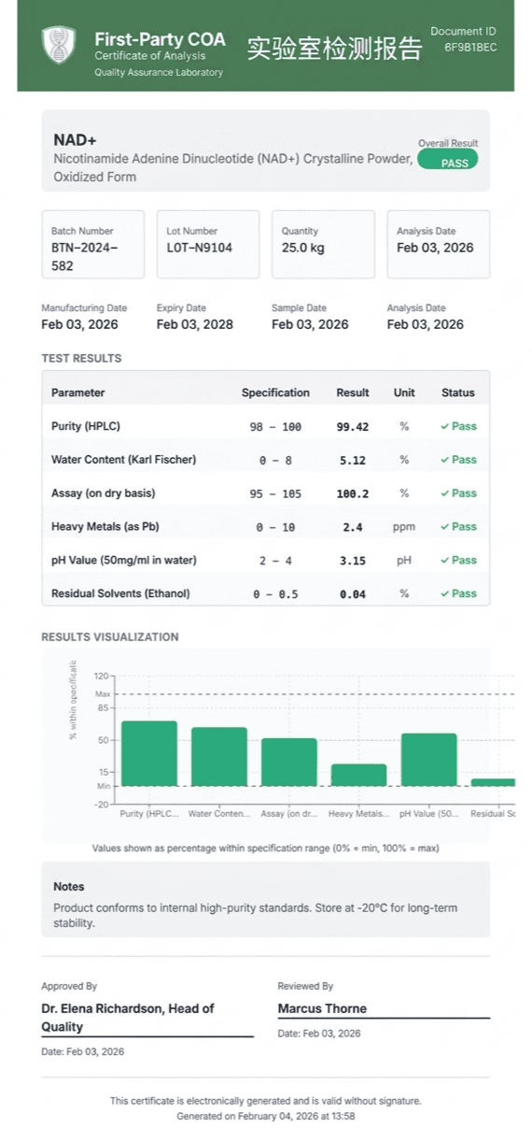Screen dimensions: 532x1142
Task: Click the Heavy Metals pass checkmark
Action: click(445, 527)
